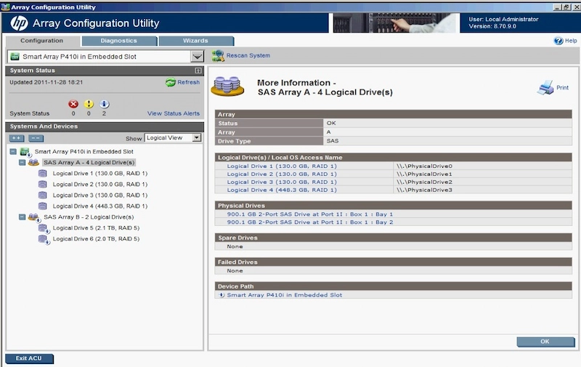Click the info icon in Device Path row
Image resolution: width=581 pixels, height=367 pixels.
222,295
